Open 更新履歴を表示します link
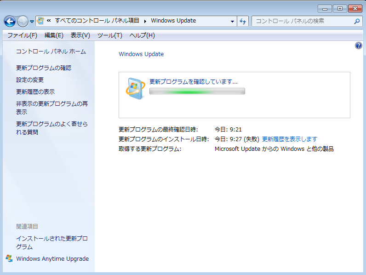Screen dimensions: 366x275 (x=290, y=139)
